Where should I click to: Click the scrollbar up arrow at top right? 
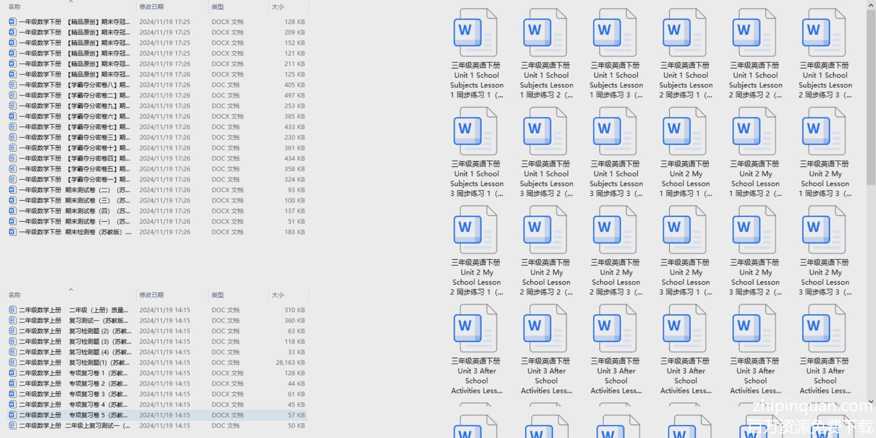[x=871, y=5]
